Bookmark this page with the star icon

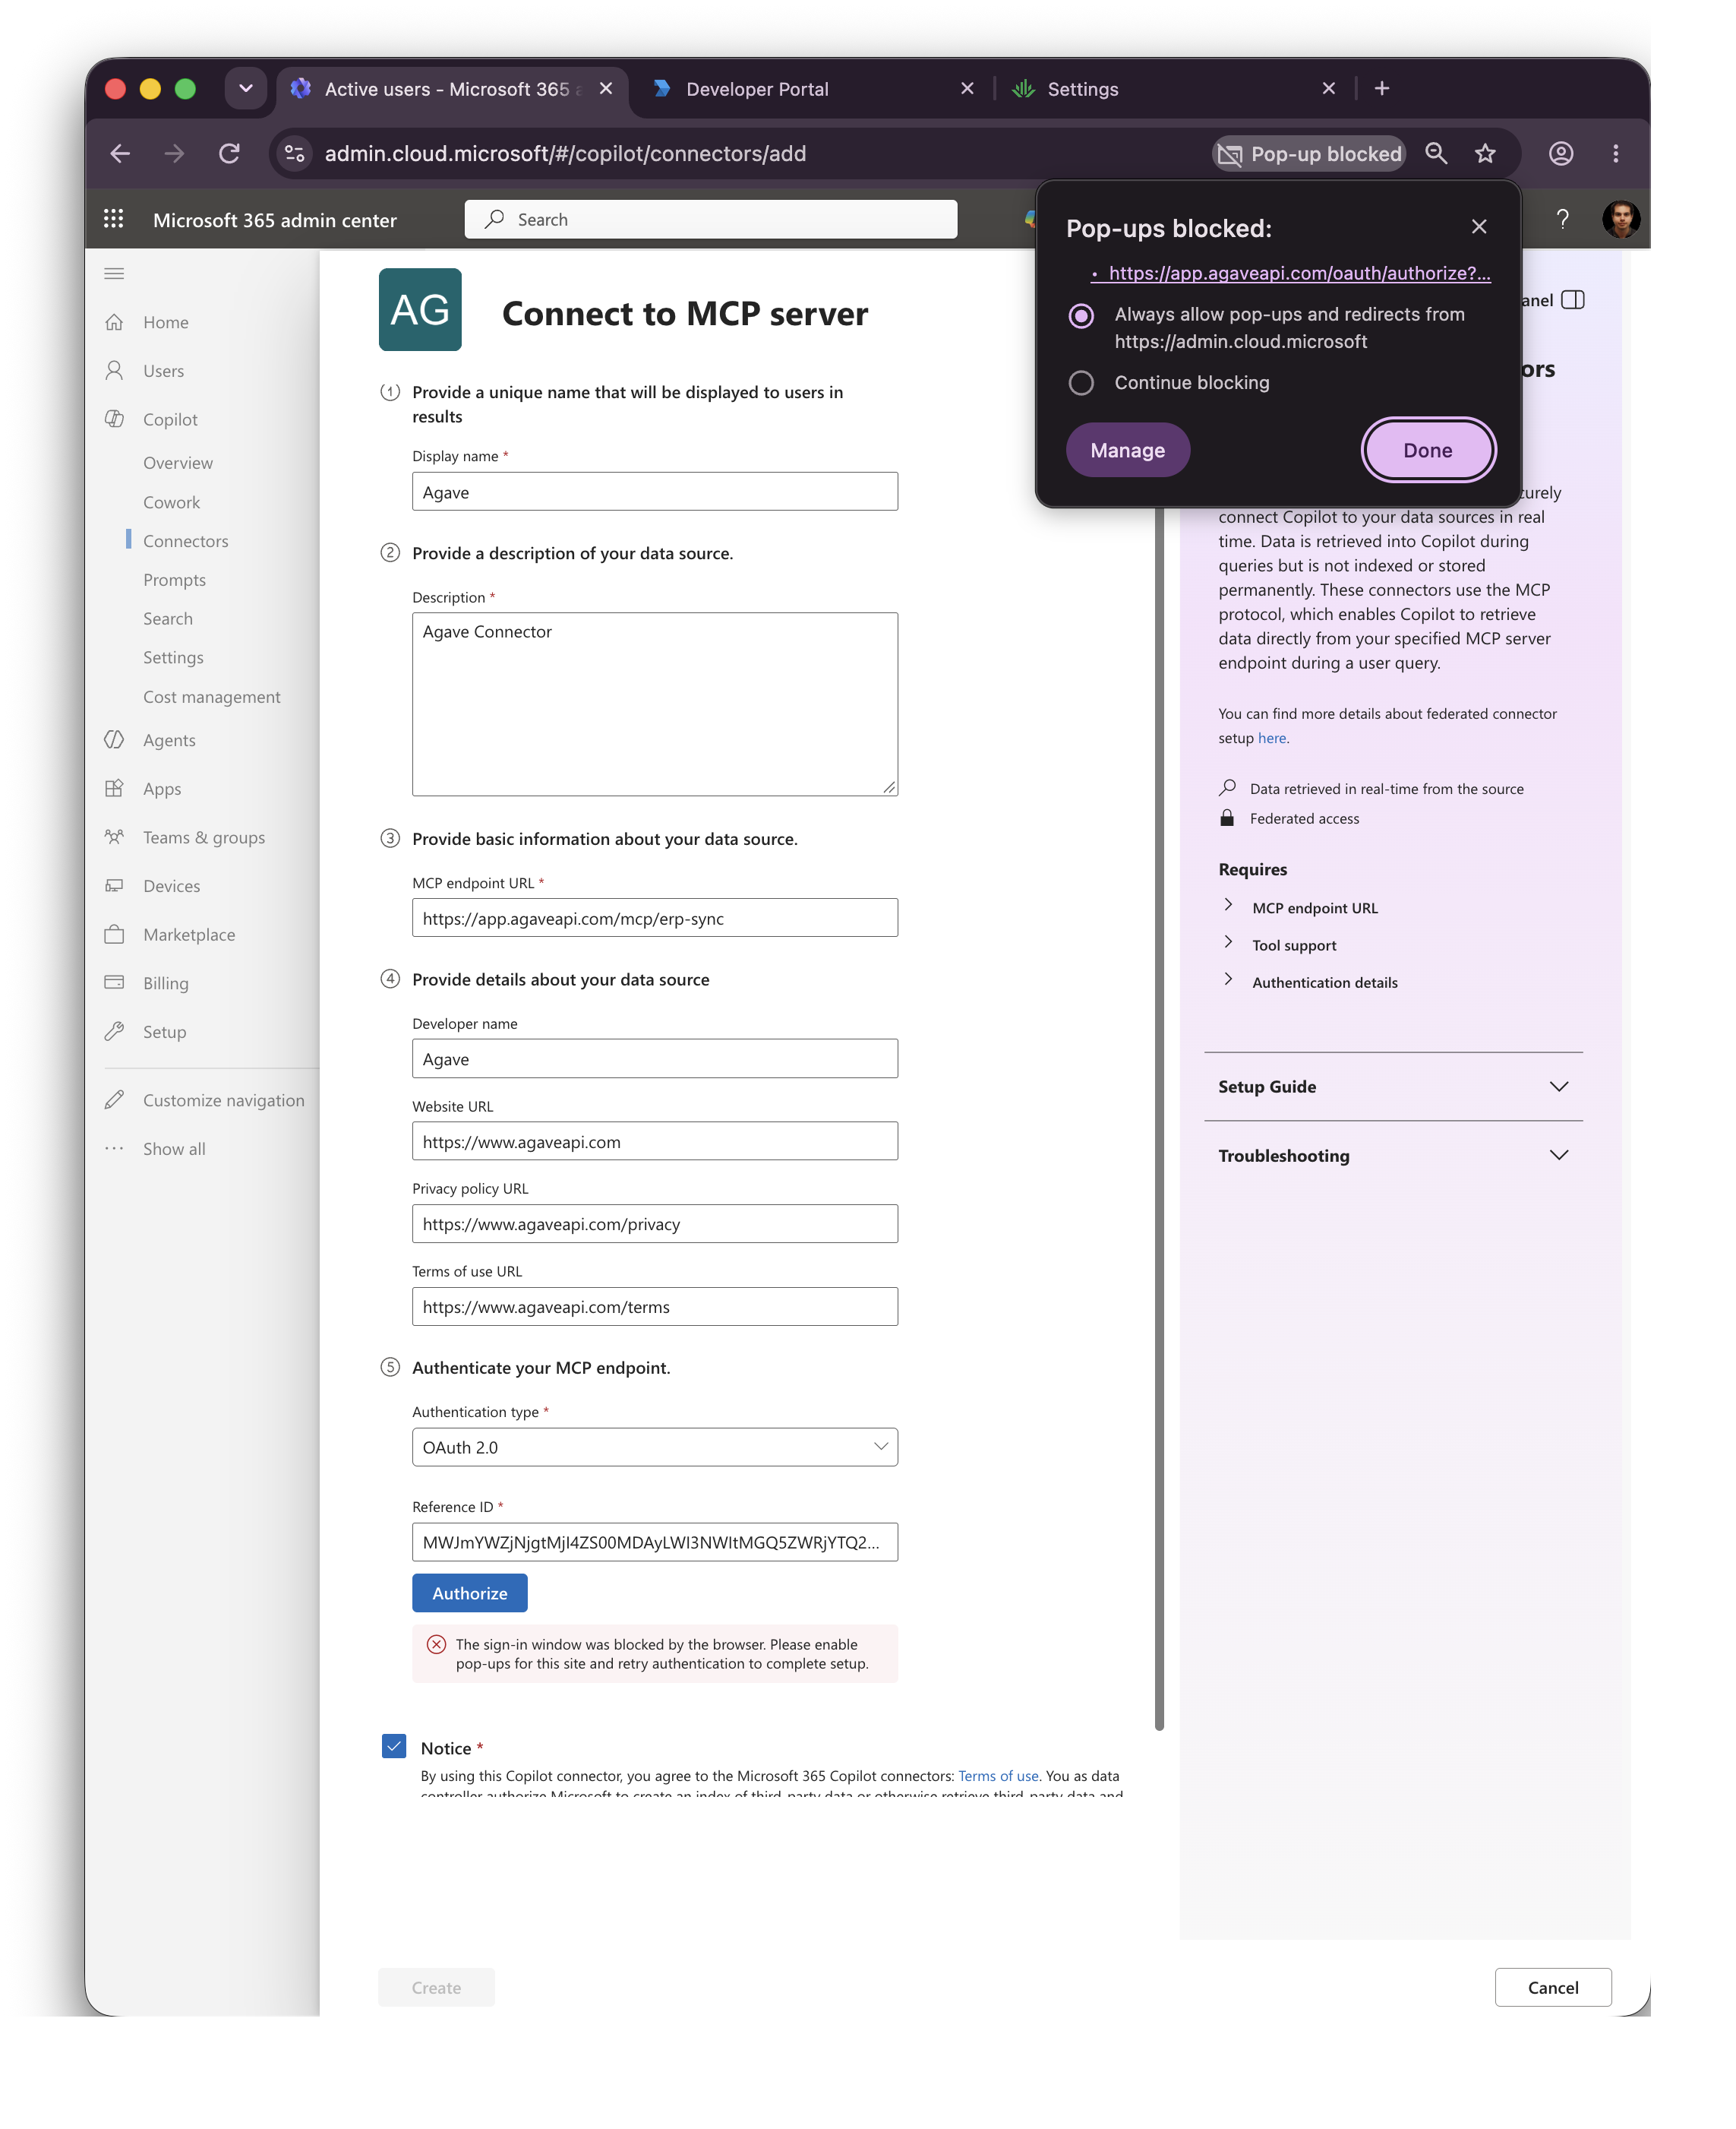click(x=1485, y=153)
